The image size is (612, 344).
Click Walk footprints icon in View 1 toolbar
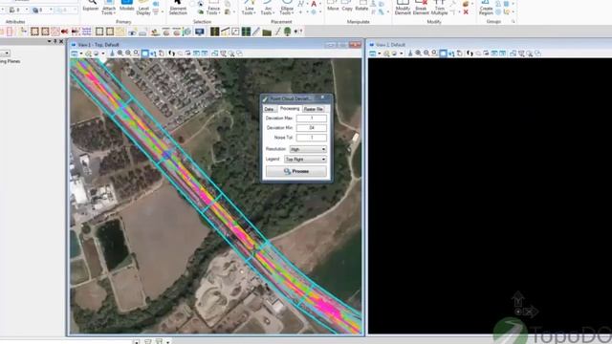[x=172, y=54]
